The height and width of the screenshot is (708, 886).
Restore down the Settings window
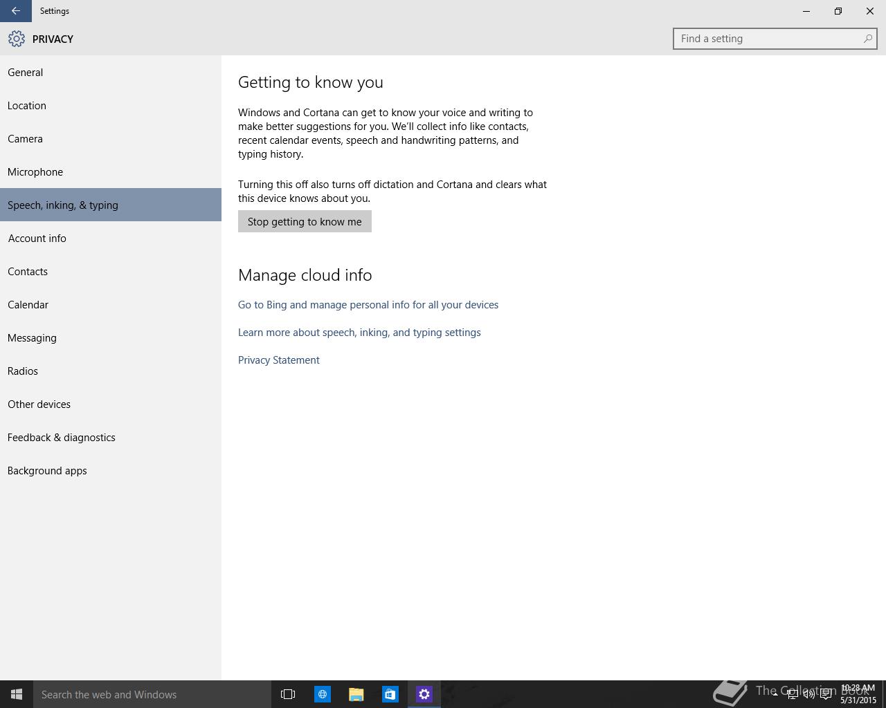pyautogui.click(x=838, y=11)
